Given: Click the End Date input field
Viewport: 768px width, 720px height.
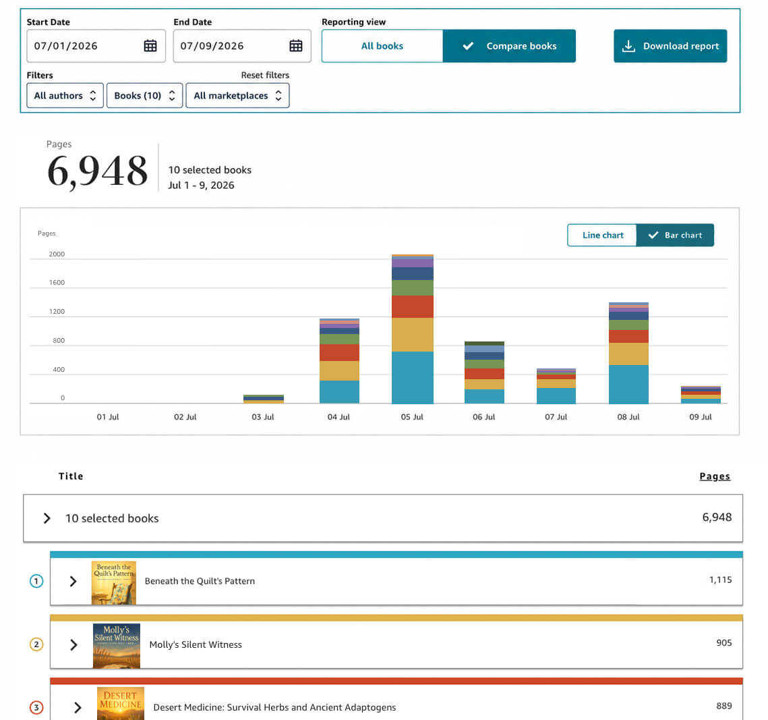Looking at the screenshot, I should coord(242,46).
